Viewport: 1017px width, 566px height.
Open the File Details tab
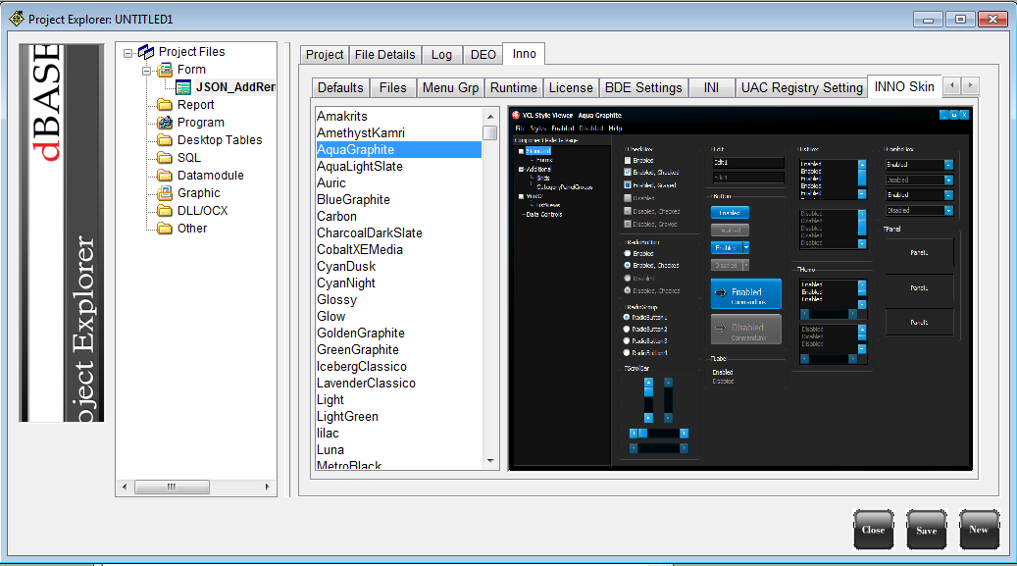point(384,55)
